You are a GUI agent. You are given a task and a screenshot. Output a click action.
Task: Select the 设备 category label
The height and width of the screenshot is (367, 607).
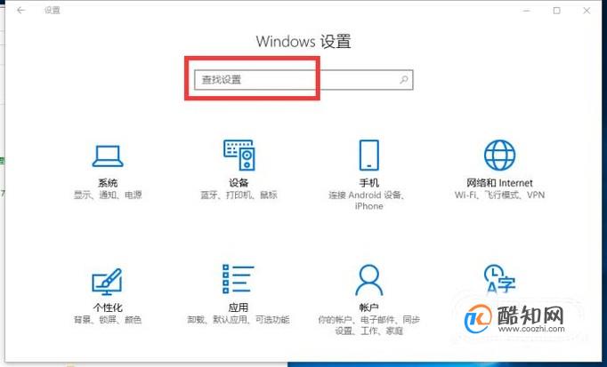(x=239, y=183)
